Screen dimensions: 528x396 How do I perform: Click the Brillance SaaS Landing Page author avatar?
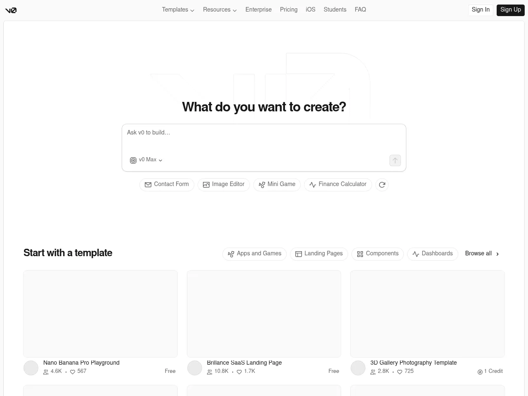pyautogui.click(x=195, y=368)
